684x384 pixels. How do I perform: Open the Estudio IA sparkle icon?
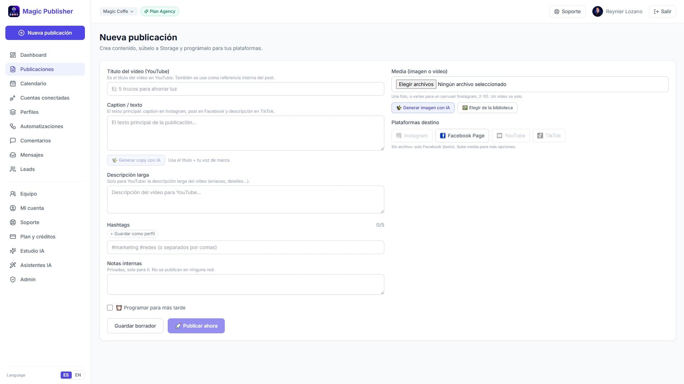(x=13, y=251)
